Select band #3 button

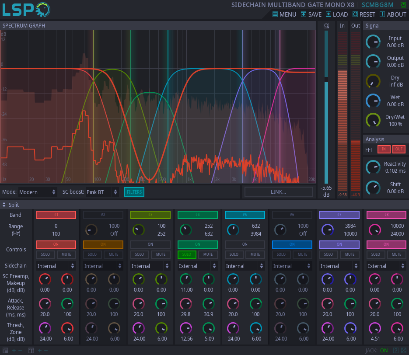click(x=150, y=215)
